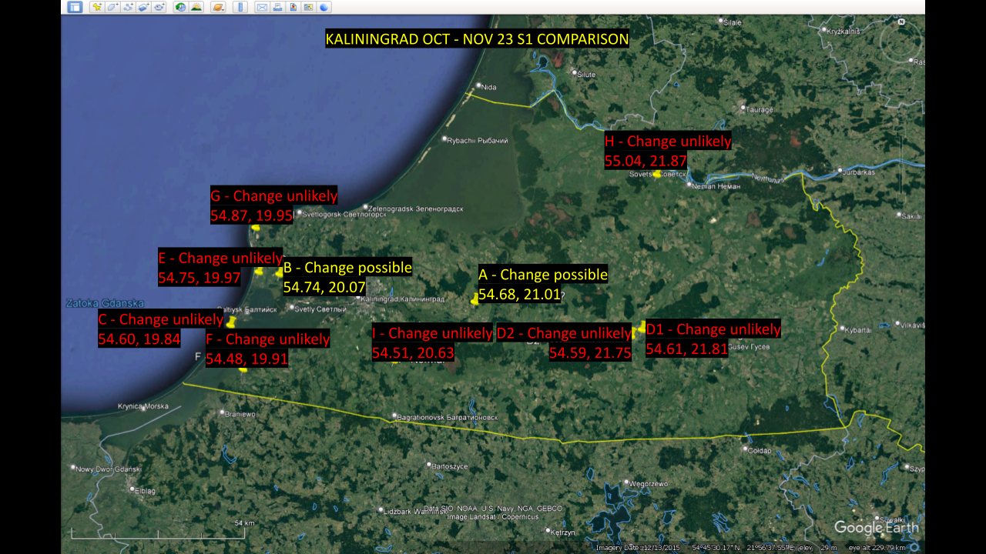Click the Braniewo town label
The image size is (986, 554).
pos(240,413)
